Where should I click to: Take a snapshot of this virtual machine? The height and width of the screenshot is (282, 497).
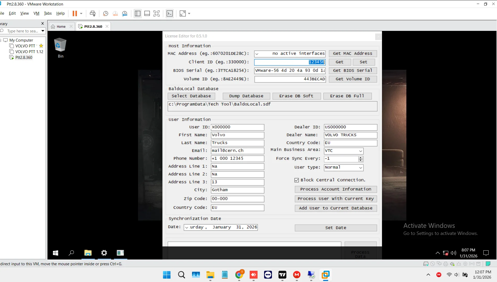[x=106, y=13]
